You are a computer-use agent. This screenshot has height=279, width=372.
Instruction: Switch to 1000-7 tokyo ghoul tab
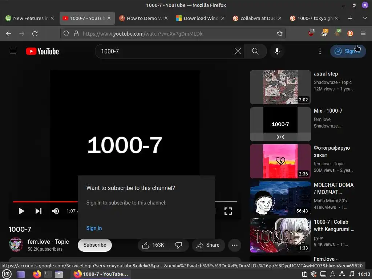coord(314,18)
